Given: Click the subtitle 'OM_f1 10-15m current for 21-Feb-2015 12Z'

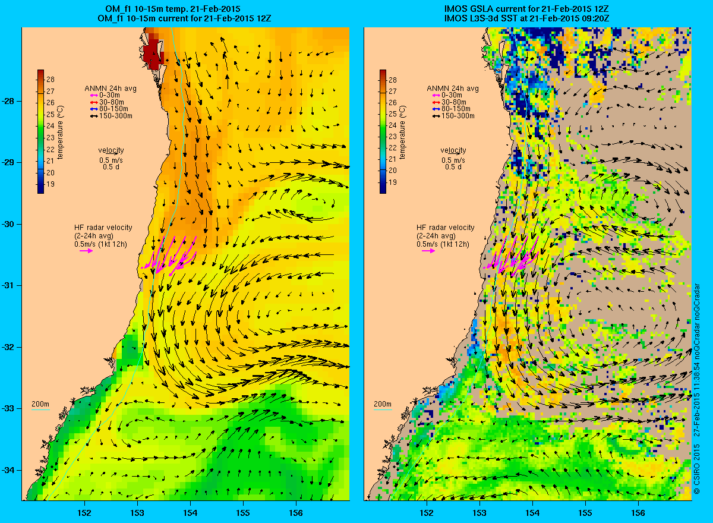Looking at the screenshot, I should [x=185, y=18].
